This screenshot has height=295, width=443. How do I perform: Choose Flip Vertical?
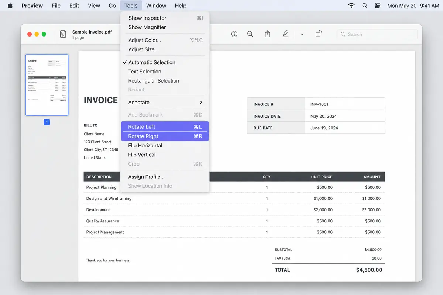coord(165,155)
